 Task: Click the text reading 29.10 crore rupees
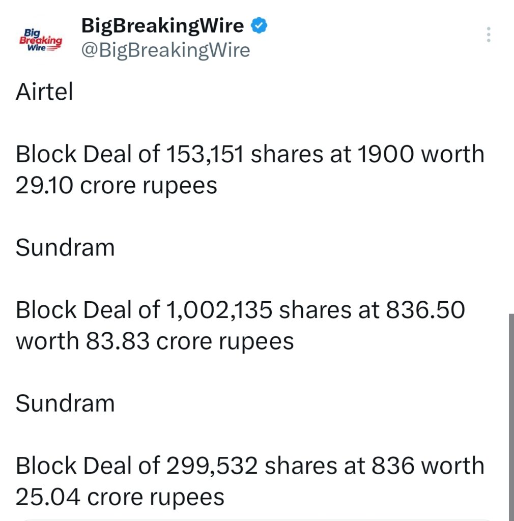(x=117, y=185)
